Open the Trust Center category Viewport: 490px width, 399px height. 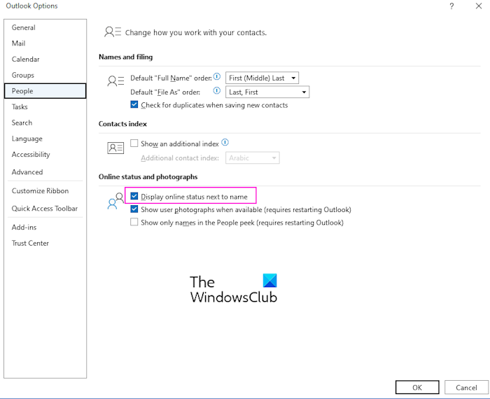45,244
